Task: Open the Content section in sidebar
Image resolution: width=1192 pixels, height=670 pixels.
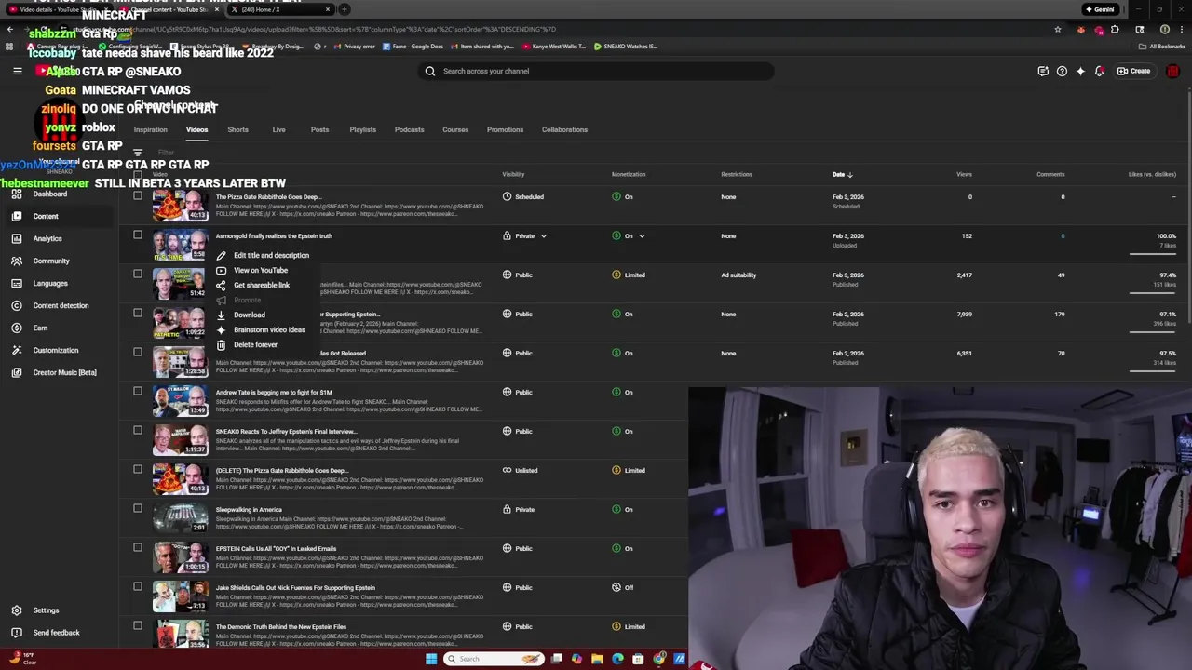Action: [45, 216]
